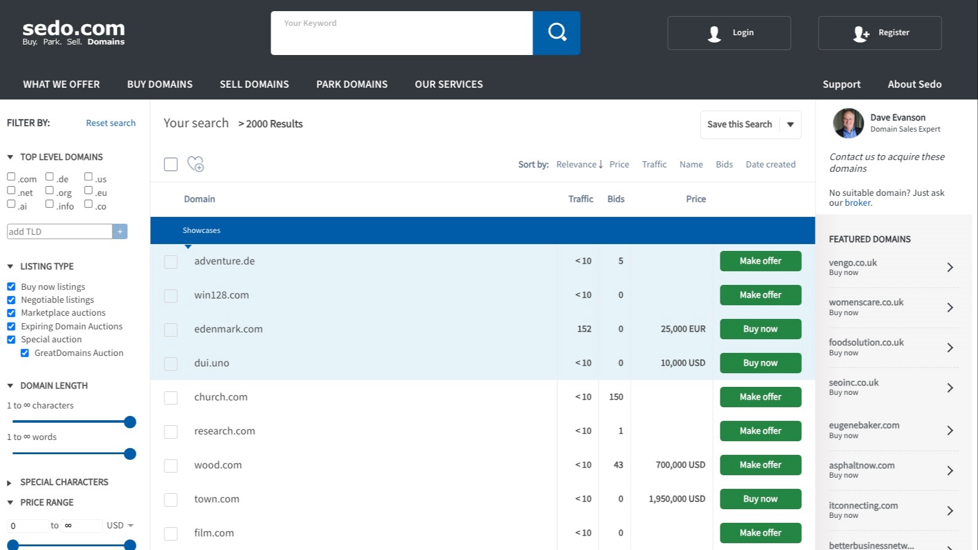Open seoinc.co.uk featured domain arrow
Screen dimensions: 978x550
[x=950, y=387]
